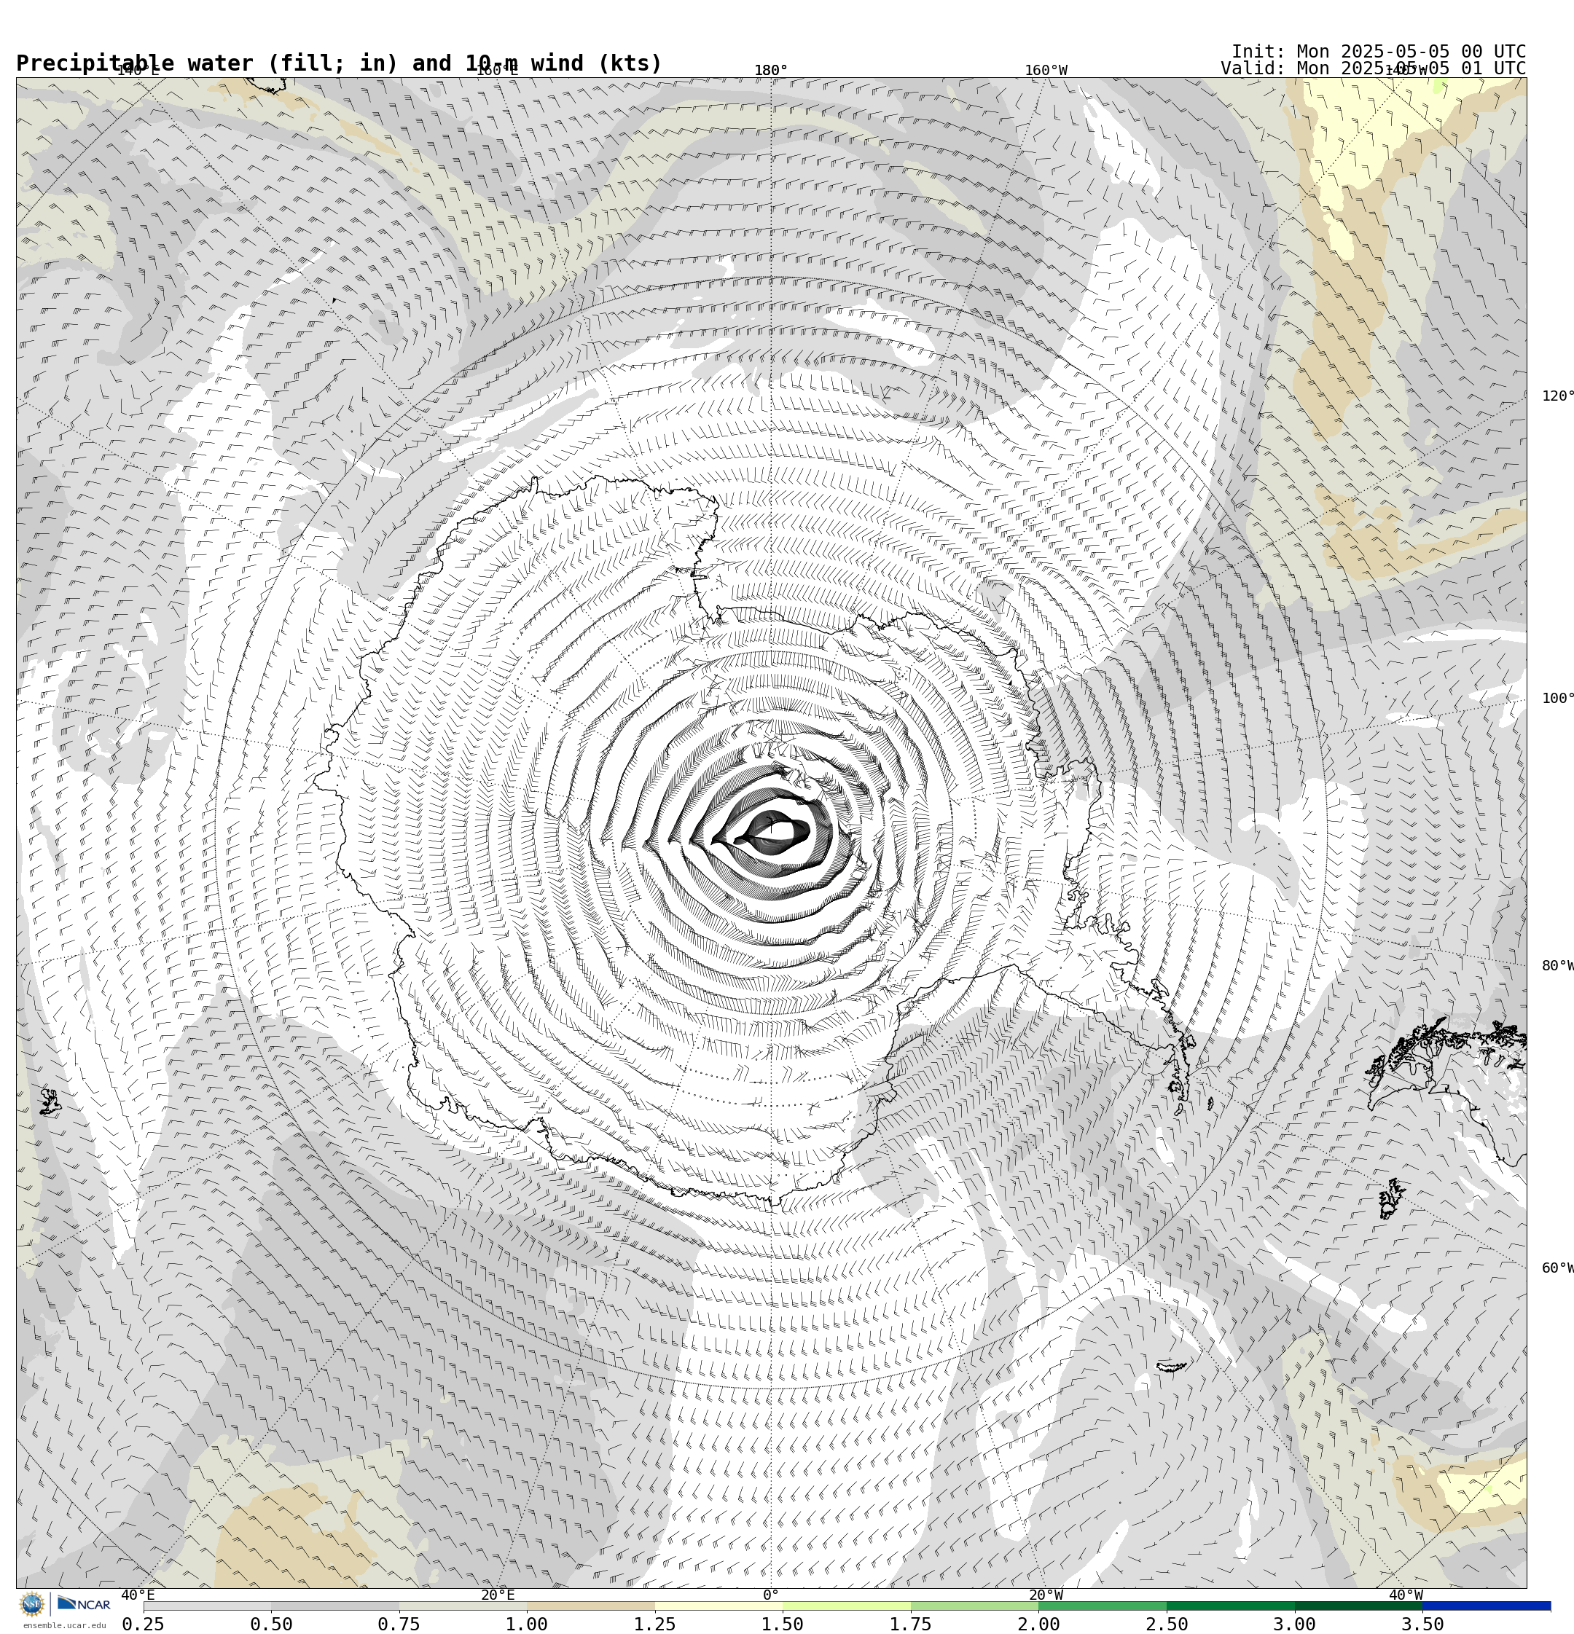Click the 'Valid: Mon 2025-05-05 01 UTC' text
The image size is (1574, 1634).
(x=1374, y=68)
